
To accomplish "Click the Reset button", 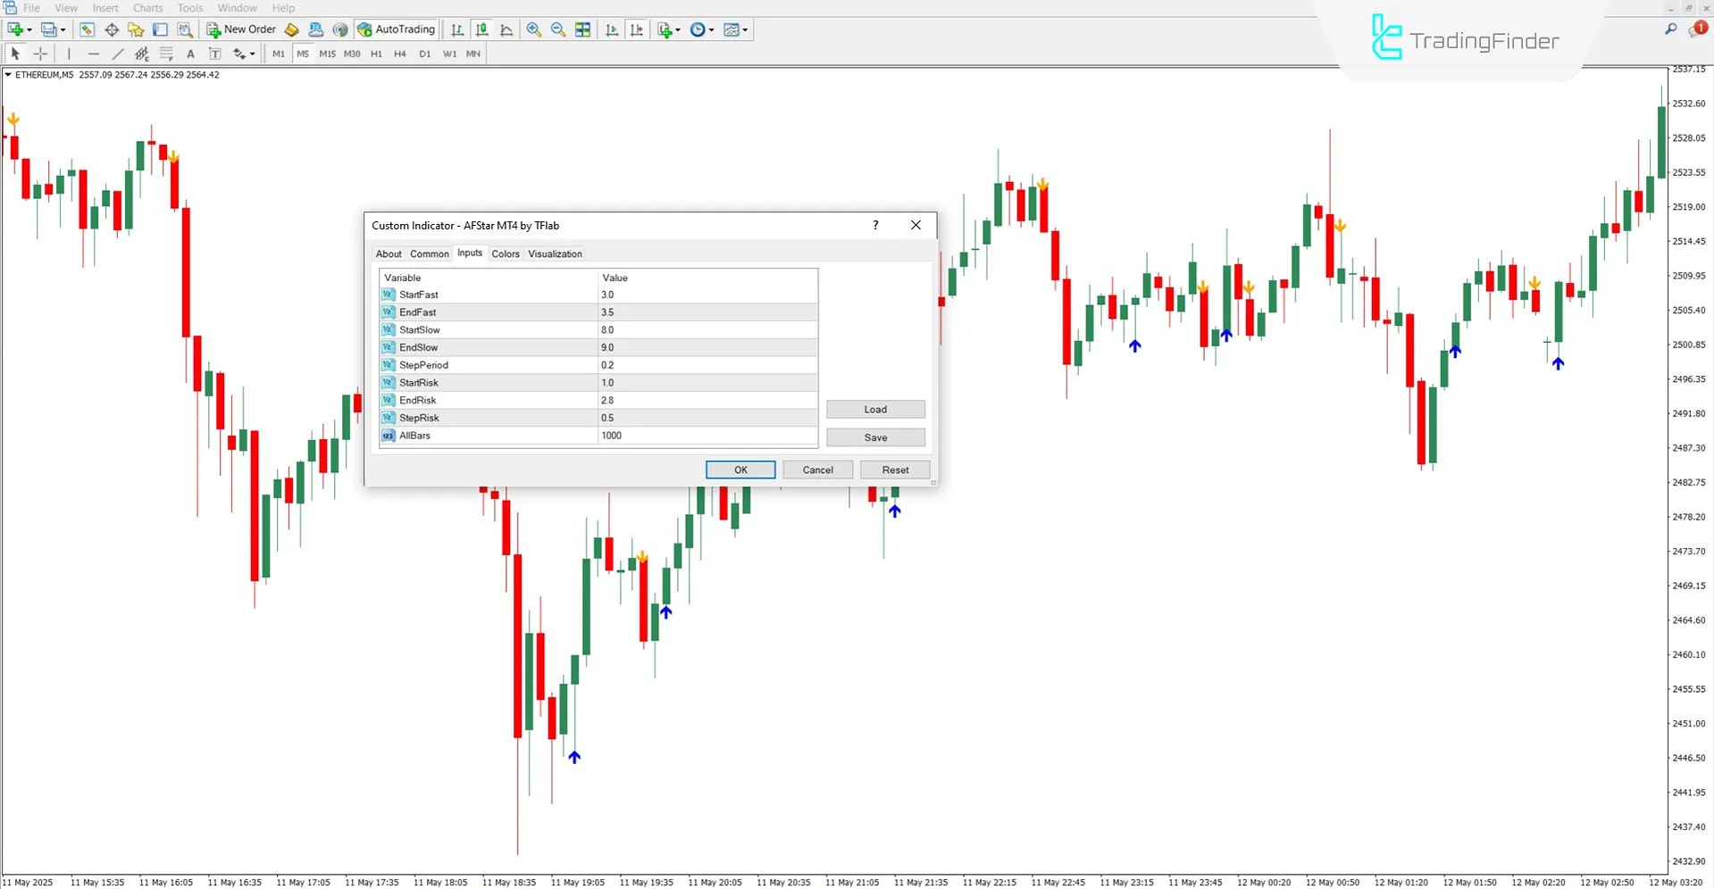I will (895, 469).
